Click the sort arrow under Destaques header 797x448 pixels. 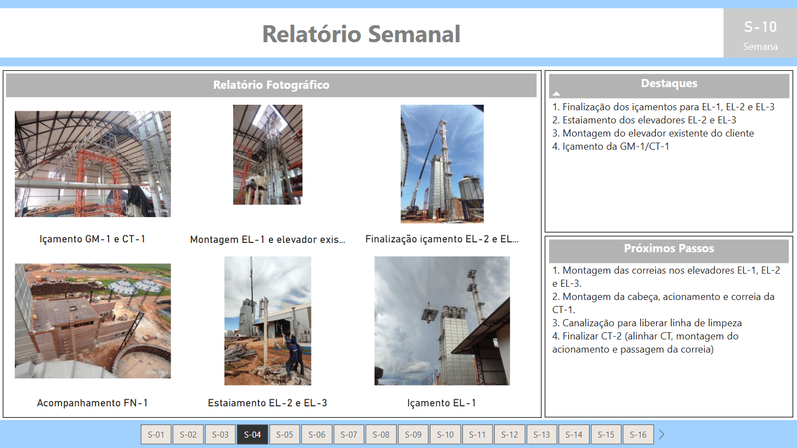[556, 94]
